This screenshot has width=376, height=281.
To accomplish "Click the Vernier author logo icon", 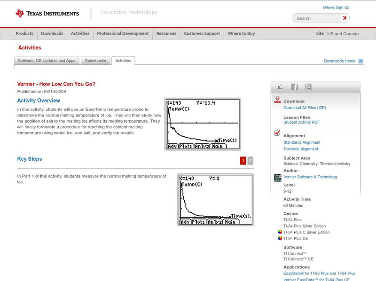I will [278, 178].
